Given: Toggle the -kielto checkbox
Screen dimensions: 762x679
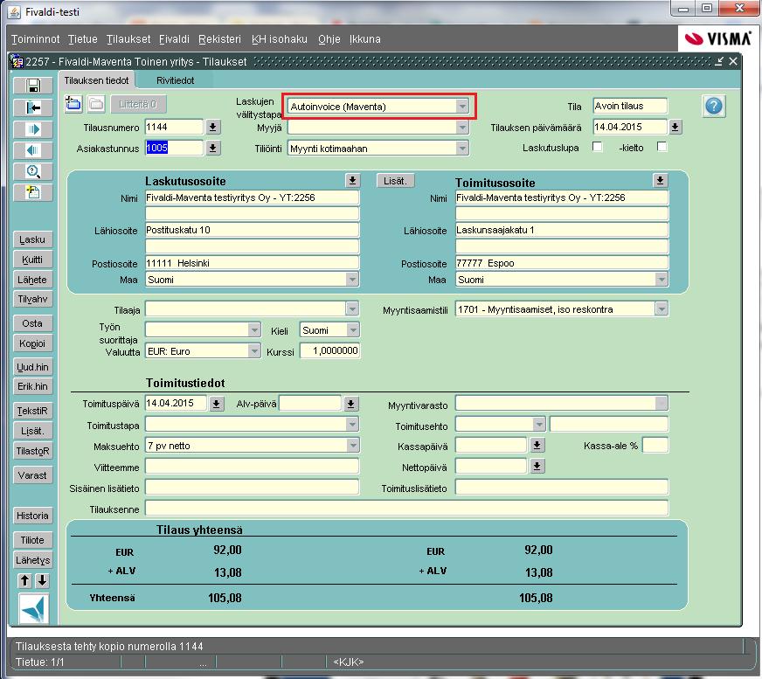Looking at the screenshot, I should (x=662, y=147).
